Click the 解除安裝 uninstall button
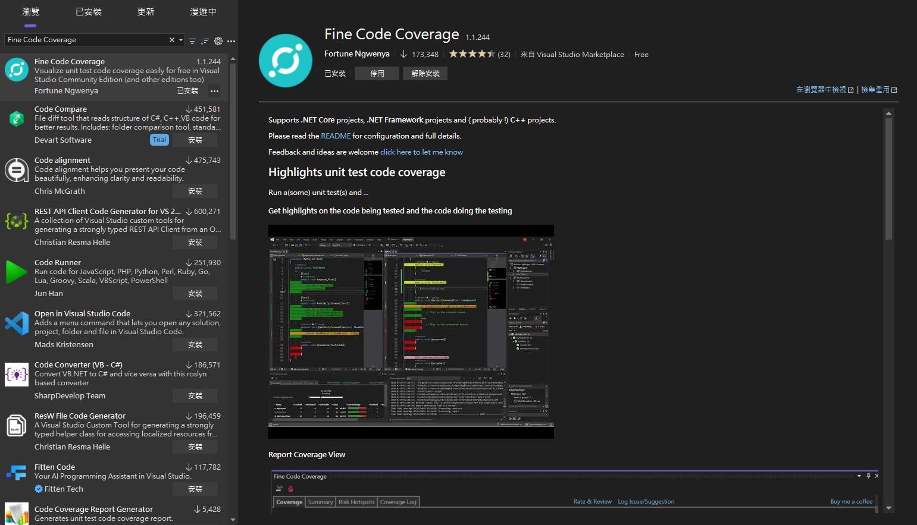This screenshot has width=917, height=525. pyautogui.click(x=425, y=73)
